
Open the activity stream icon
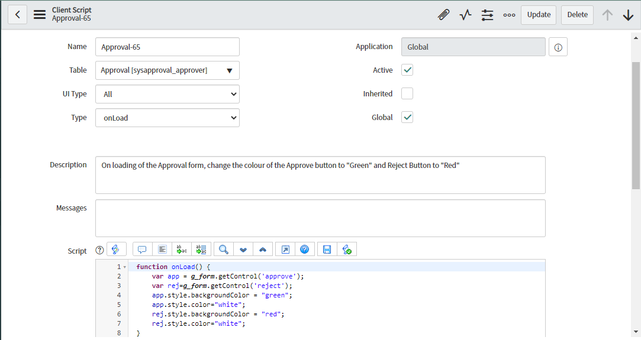coord(465,15)
